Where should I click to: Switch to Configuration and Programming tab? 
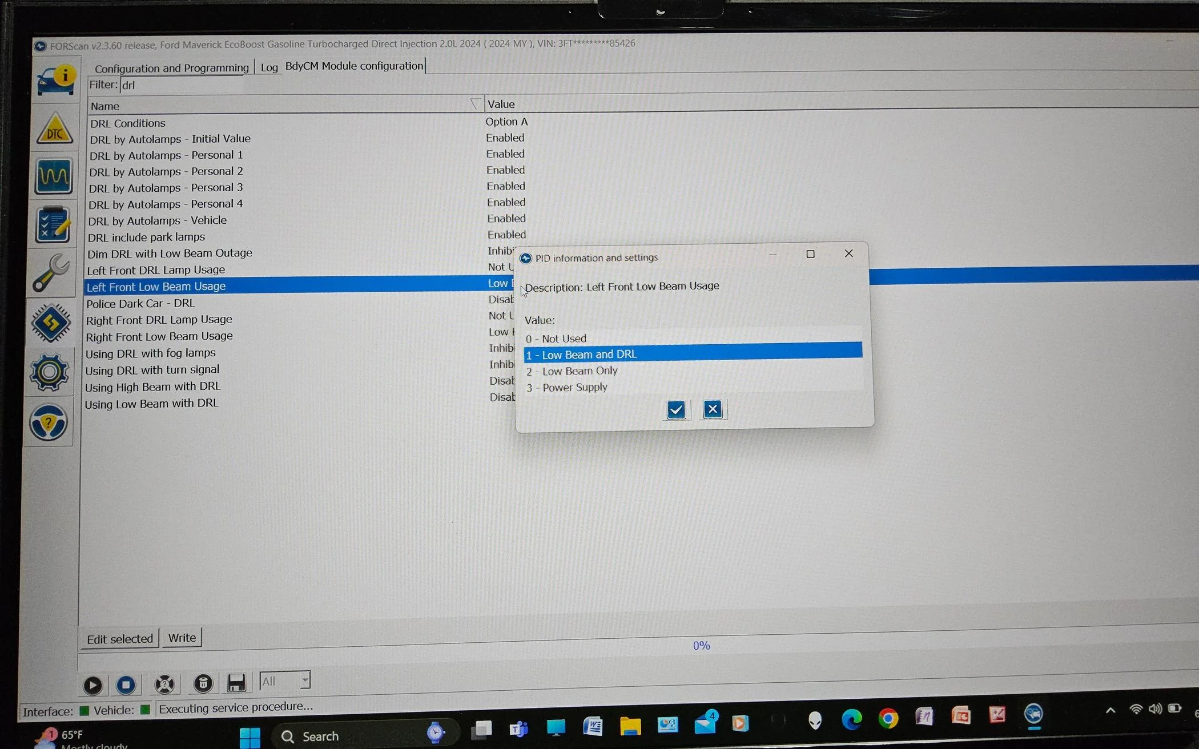172,68
